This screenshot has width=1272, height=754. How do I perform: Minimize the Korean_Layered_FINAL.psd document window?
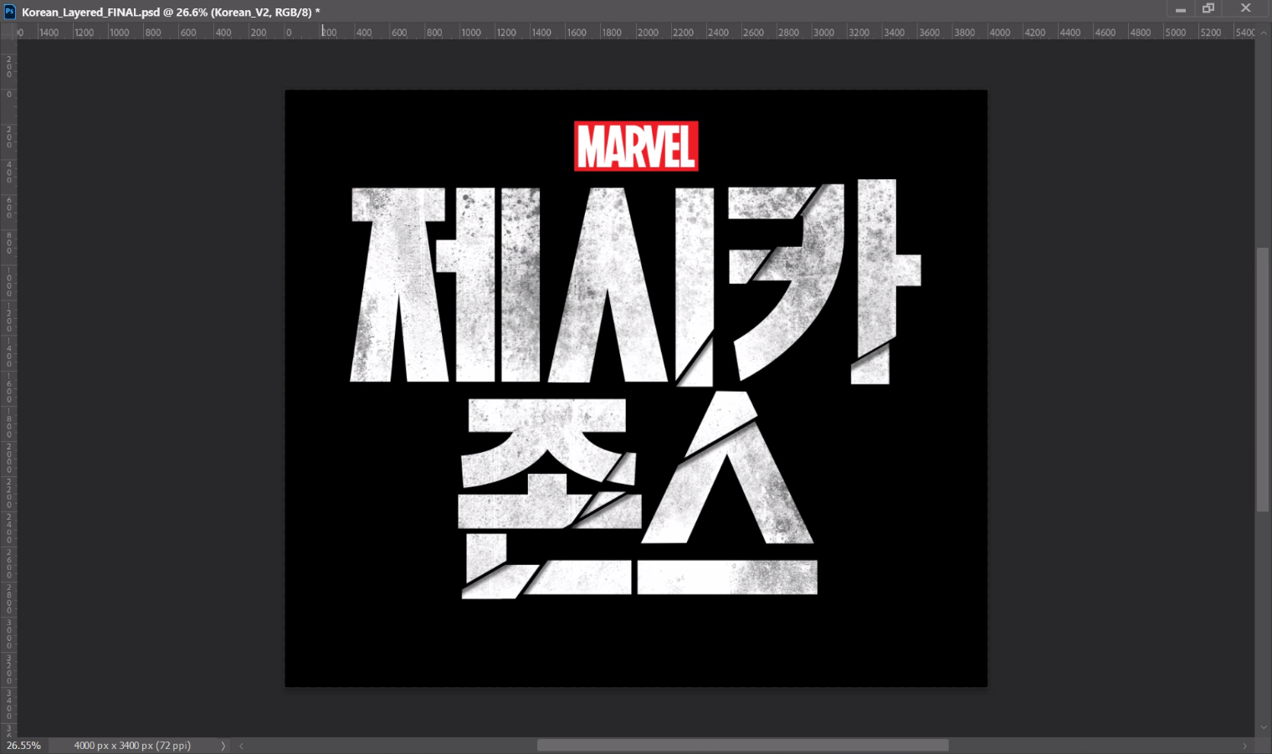point(1180,9)
